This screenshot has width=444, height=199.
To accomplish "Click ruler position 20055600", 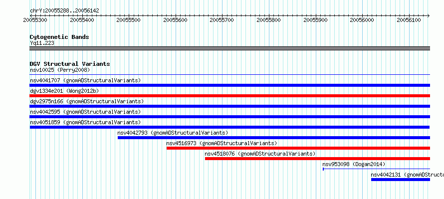I will (176, 20).
